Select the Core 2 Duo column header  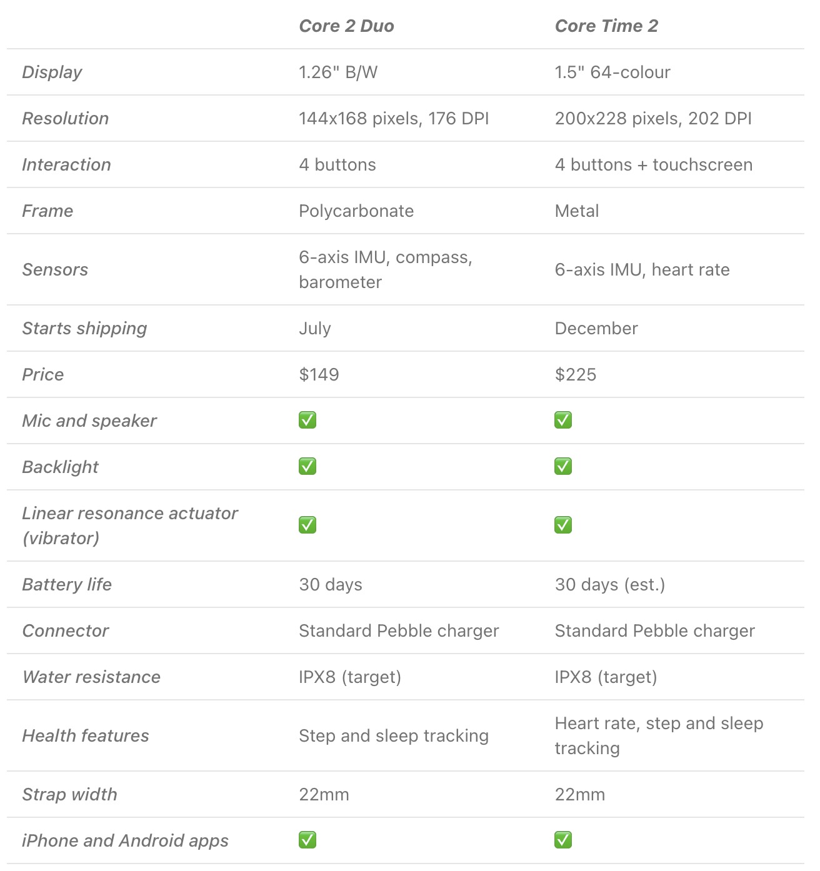click(346, 26)
